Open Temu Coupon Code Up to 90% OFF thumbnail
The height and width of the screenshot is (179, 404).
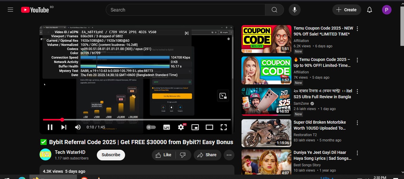point(266,70)
